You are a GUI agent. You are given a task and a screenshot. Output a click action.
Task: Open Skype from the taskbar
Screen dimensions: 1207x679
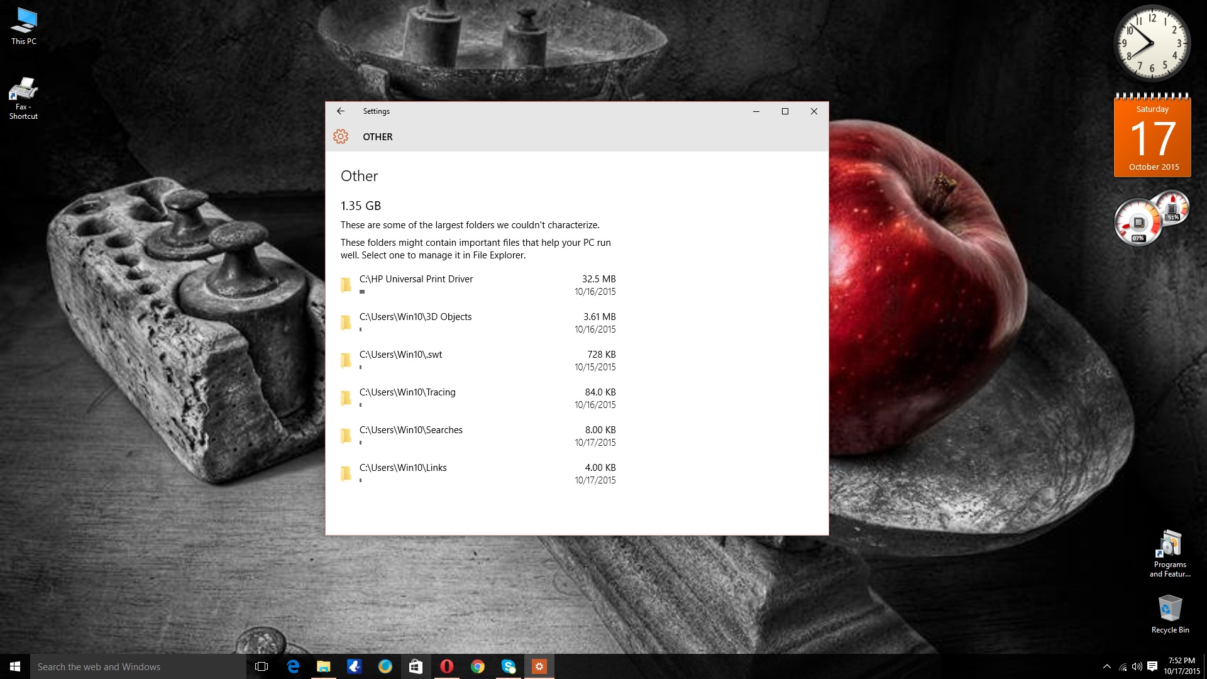508,666
